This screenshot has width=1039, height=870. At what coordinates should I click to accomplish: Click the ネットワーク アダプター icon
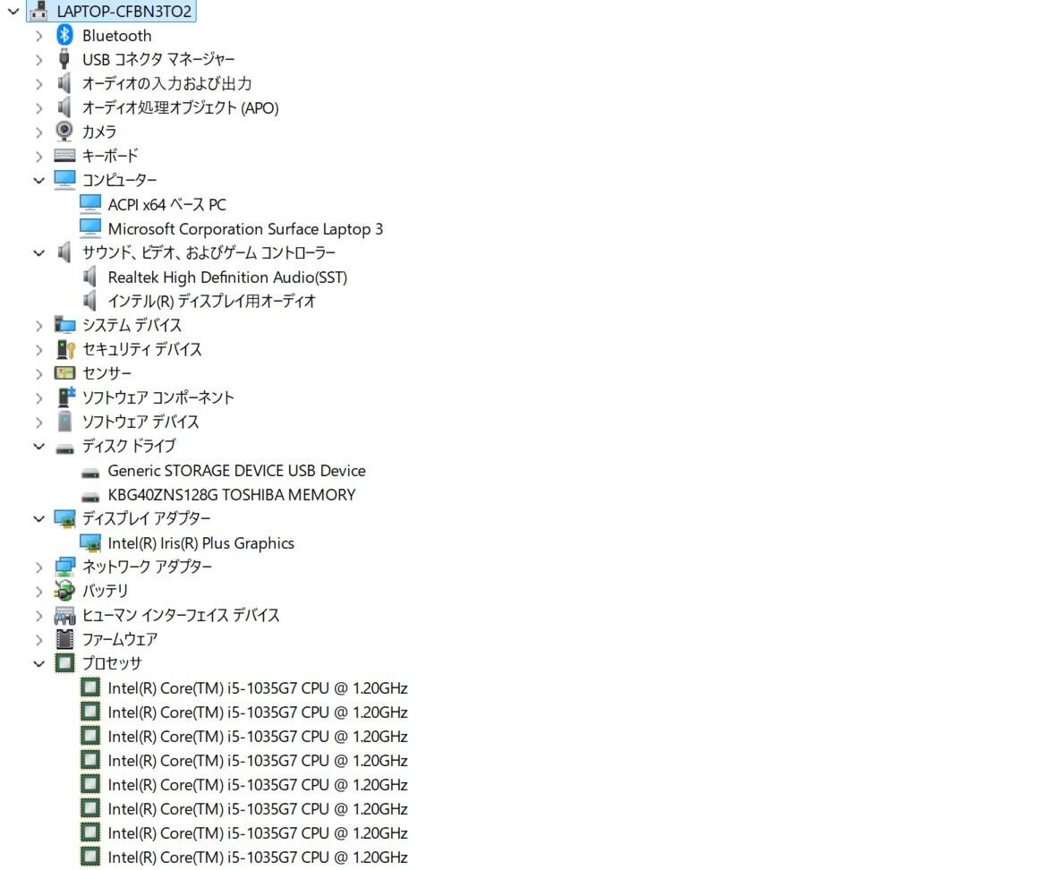click(x=64, y=567)
